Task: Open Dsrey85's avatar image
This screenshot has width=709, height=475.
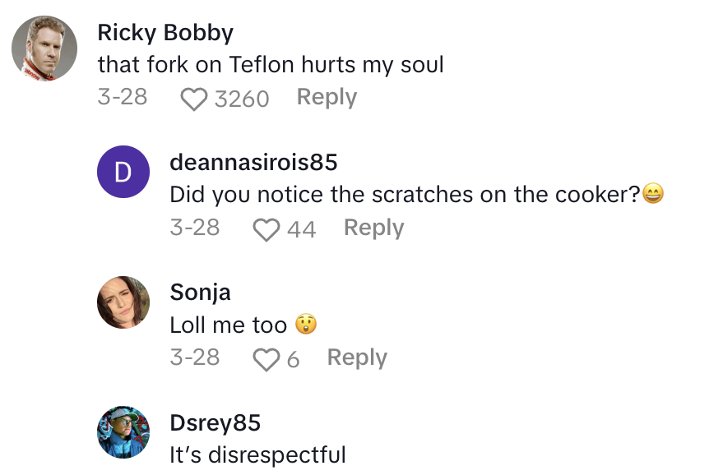Action: [123, 432]
